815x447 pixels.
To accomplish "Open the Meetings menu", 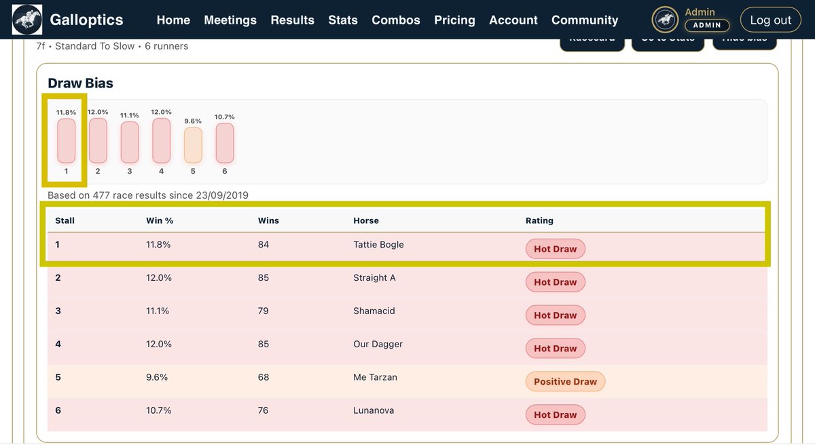I will tap(230, 20).
